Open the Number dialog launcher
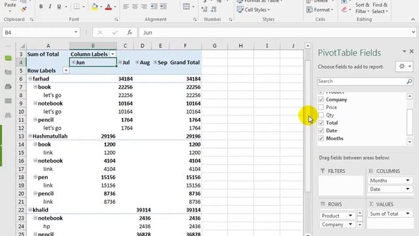This screenshot has width=419, height=236. point(230,20)
